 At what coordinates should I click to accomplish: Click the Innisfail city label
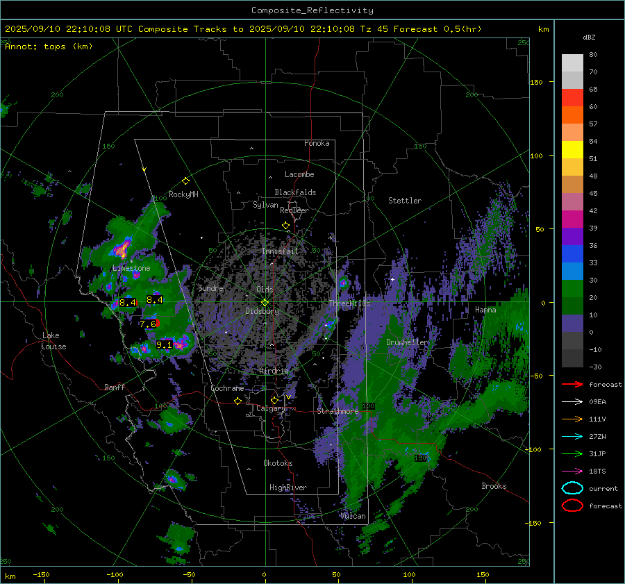[280, 251]
